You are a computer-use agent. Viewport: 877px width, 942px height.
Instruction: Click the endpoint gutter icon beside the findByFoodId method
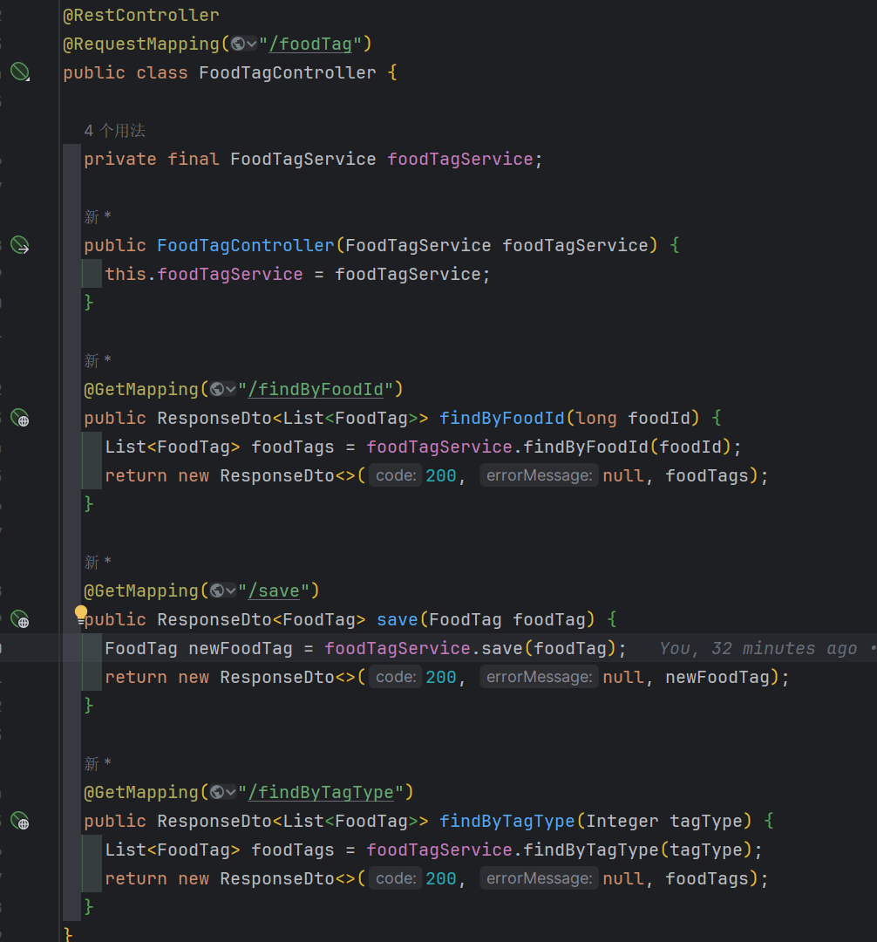20,417
